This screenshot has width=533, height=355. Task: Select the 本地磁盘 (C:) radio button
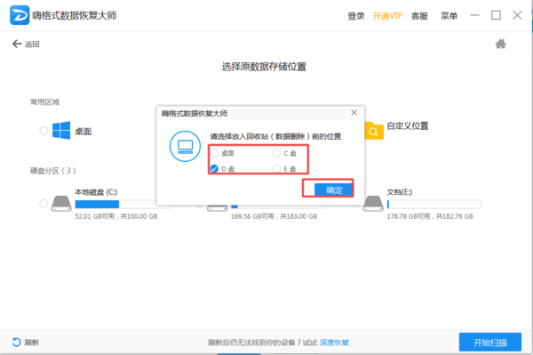click(44, 204)
